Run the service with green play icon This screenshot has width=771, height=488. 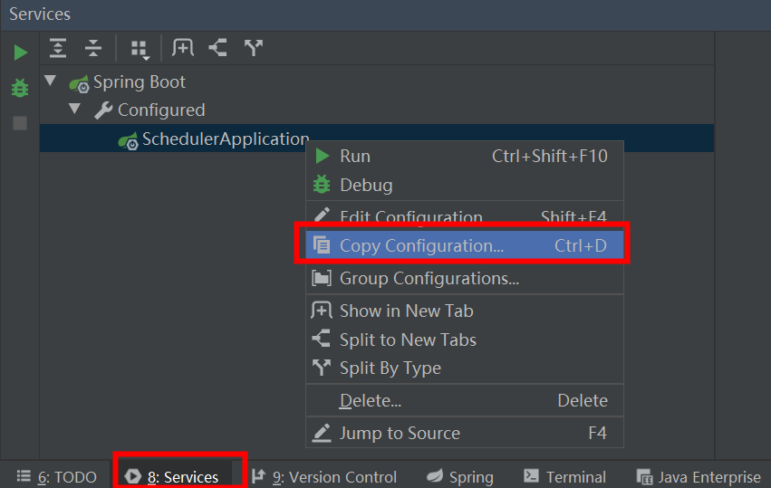20,53
